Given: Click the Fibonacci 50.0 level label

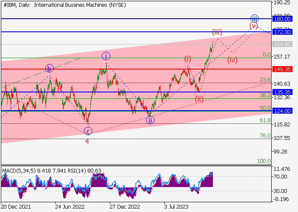Looking at the screenshot, I should 265,108.
